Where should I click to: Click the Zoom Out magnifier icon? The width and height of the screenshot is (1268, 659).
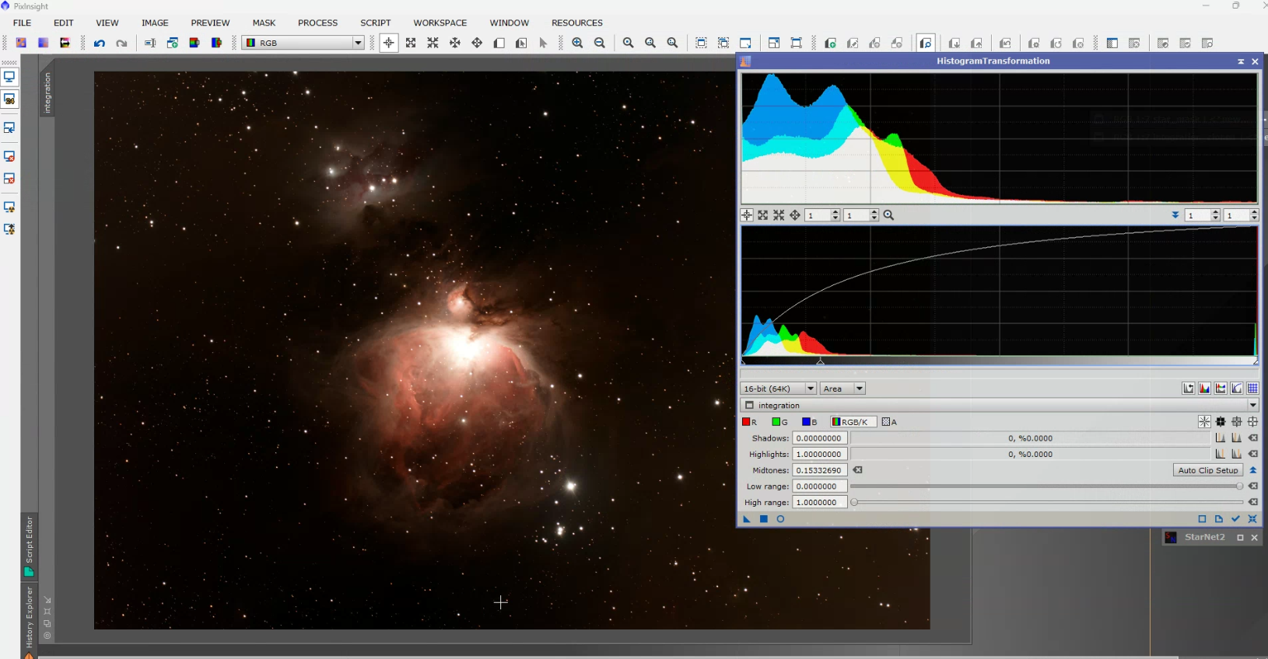(600, 44)
